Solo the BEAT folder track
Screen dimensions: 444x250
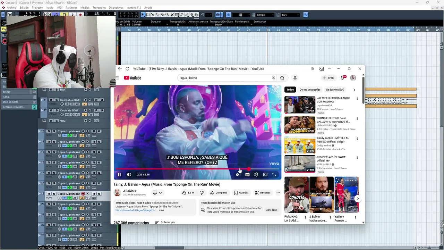[57, 90]
